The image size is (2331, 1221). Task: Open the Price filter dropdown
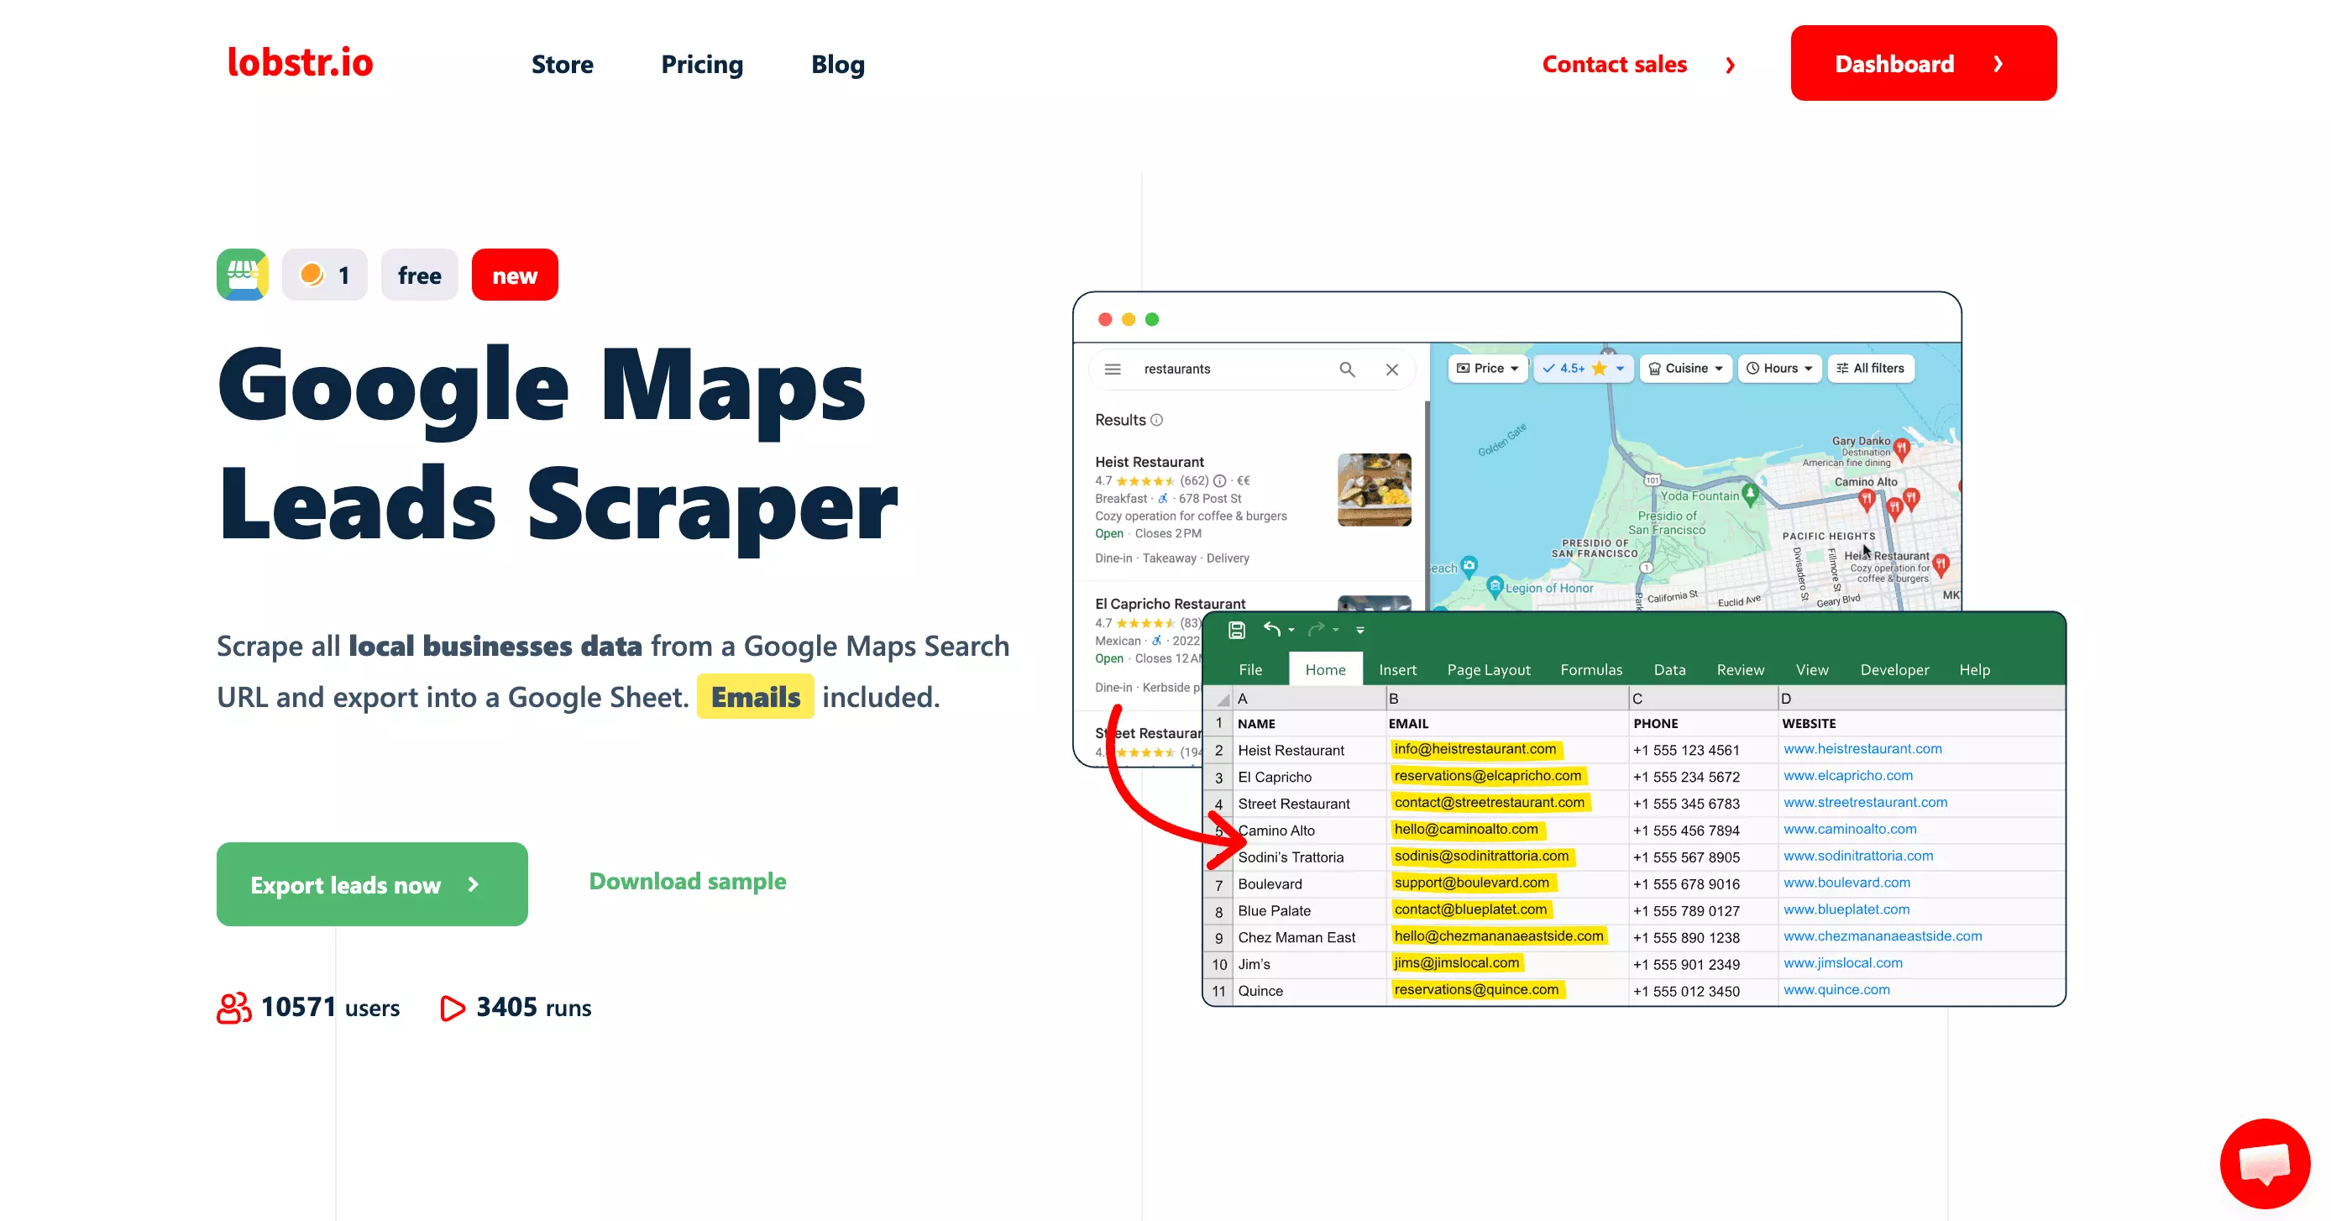pyautogui.click(x=1488, y=369)
